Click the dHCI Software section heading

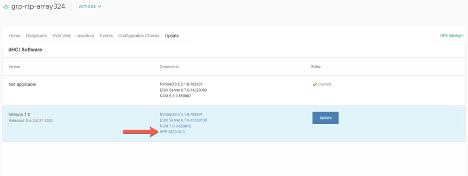click(25, 50)
